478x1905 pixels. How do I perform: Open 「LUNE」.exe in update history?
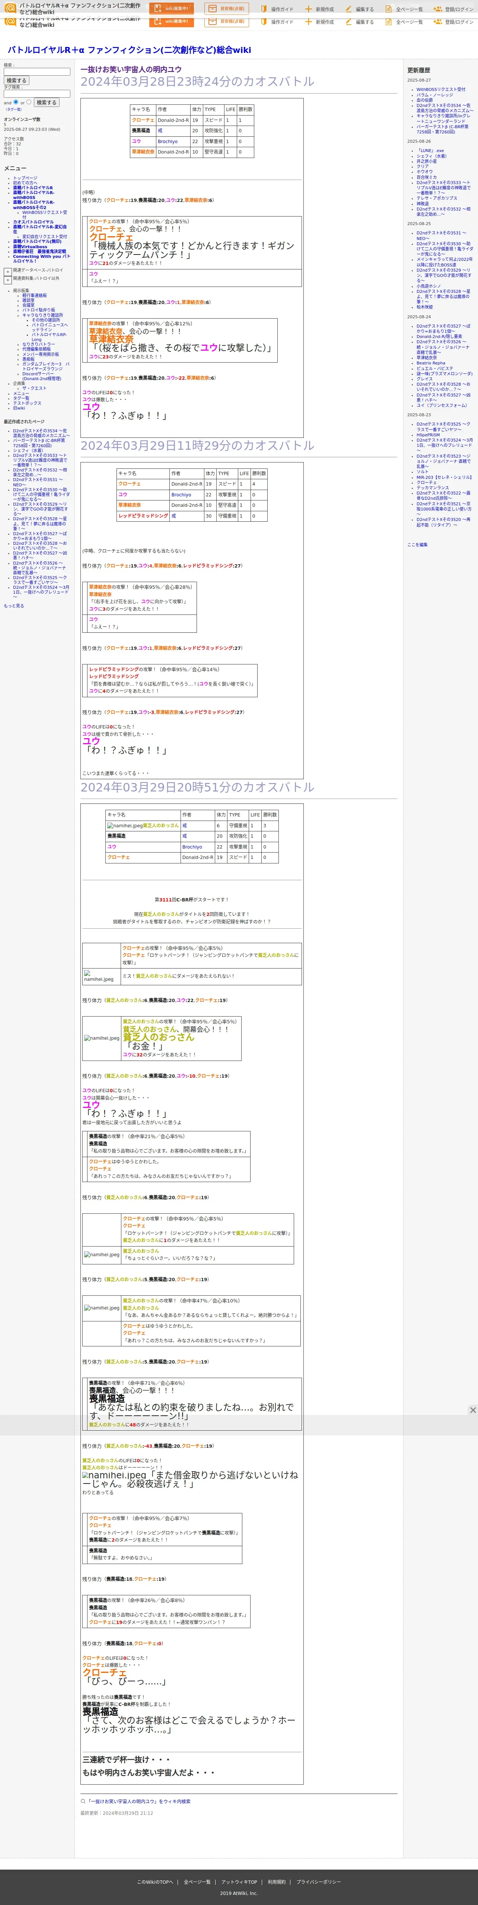(x=430, y=151)
